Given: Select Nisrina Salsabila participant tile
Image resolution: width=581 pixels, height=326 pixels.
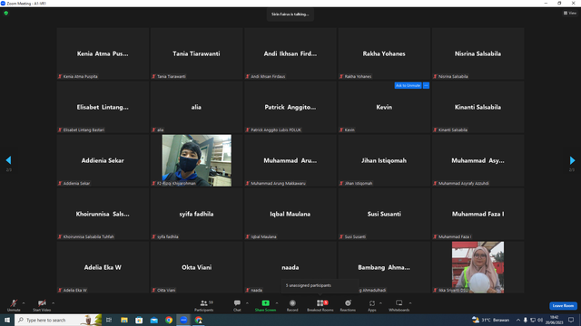Looking at the screenshot, I should (x=478, y=53).
